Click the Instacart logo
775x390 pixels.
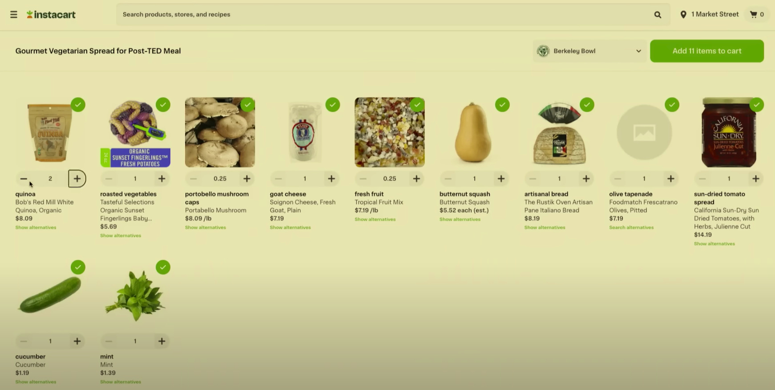tap(51, 15)
